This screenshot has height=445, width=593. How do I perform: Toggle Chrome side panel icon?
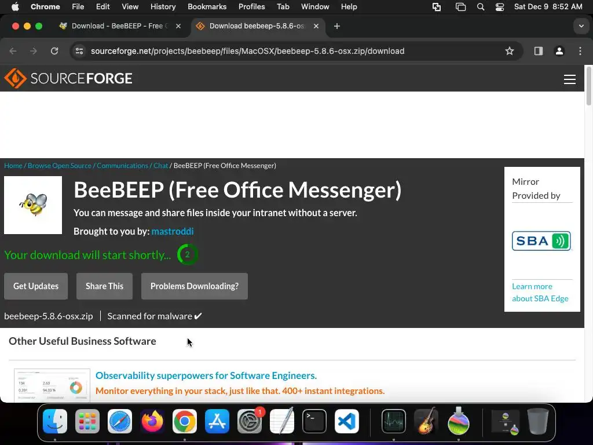point(538,51)
